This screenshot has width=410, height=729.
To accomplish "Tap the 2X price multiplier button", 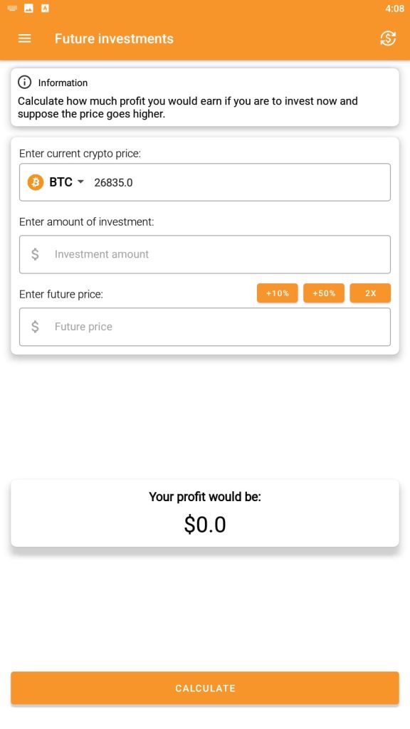I will 370,293.
